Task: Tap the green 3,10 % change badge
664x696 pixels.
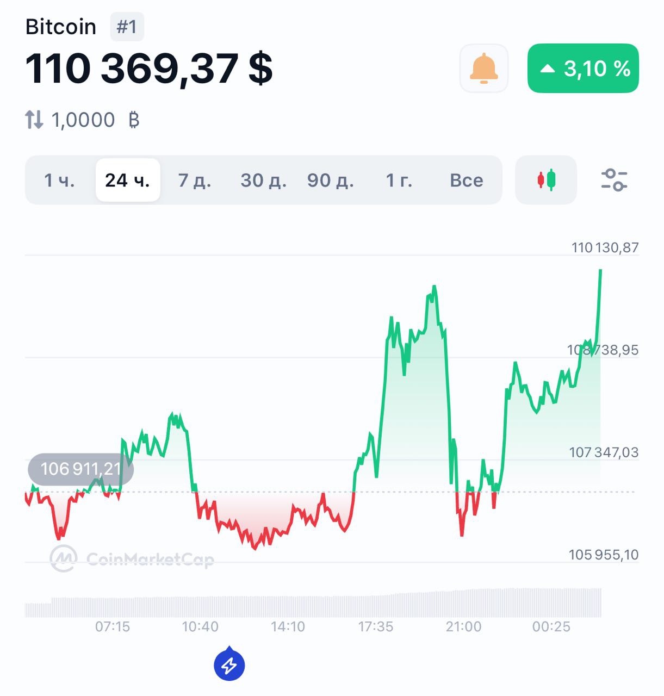Action: pos(583,69)
